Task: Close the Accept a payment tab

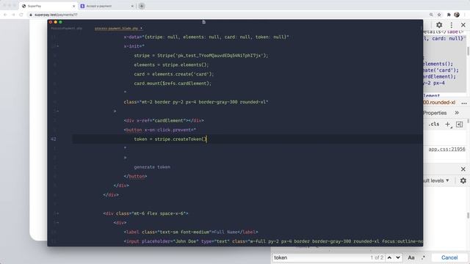Action: 132,6
